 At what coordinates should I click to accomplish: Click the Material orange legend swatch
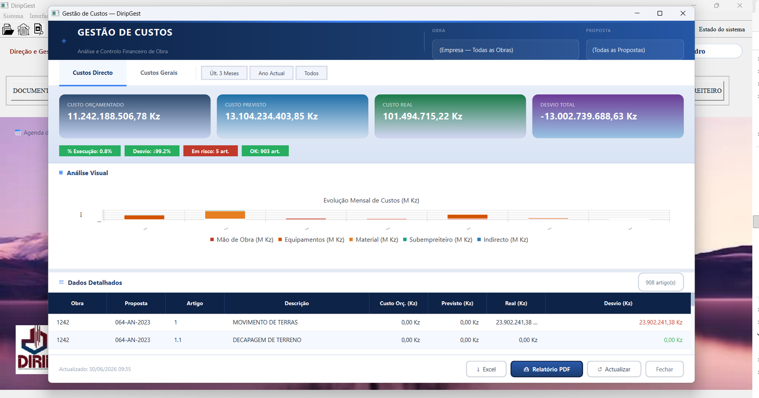(351, 240)
